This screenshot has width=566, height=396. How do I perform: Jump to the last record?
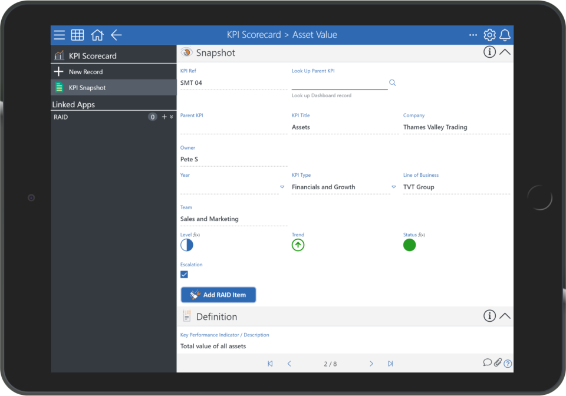390,364
